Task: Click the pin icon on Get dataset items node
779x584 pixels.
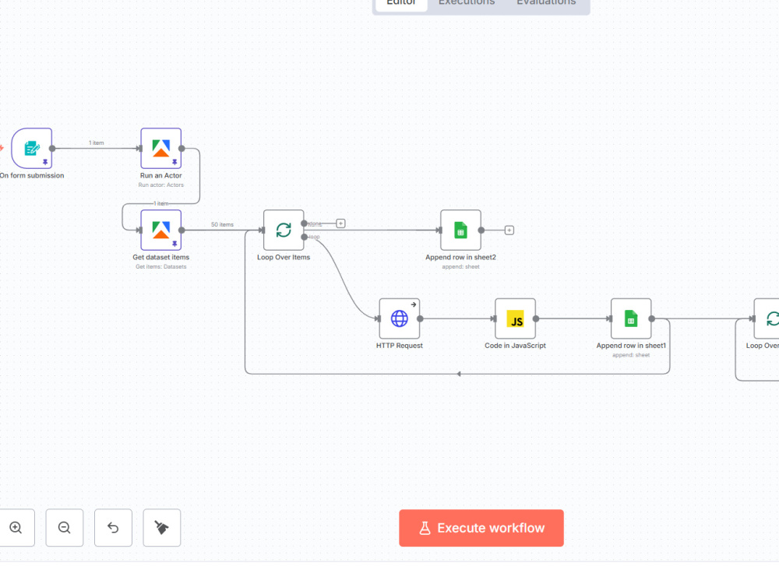Action: coord(174,244)
